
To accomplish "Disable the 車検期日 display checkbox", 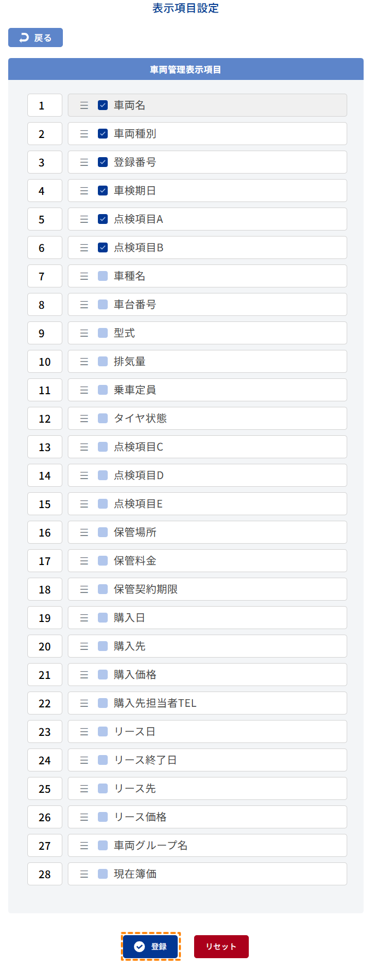I will 103,191.
